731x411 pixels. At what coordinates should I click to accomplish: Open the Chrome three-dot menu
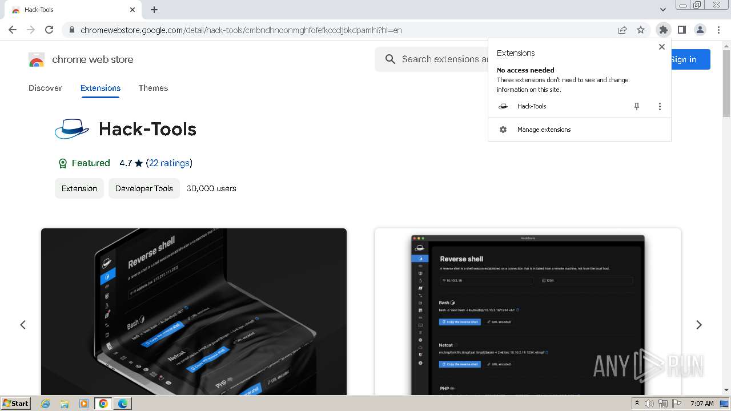point(719,30)
